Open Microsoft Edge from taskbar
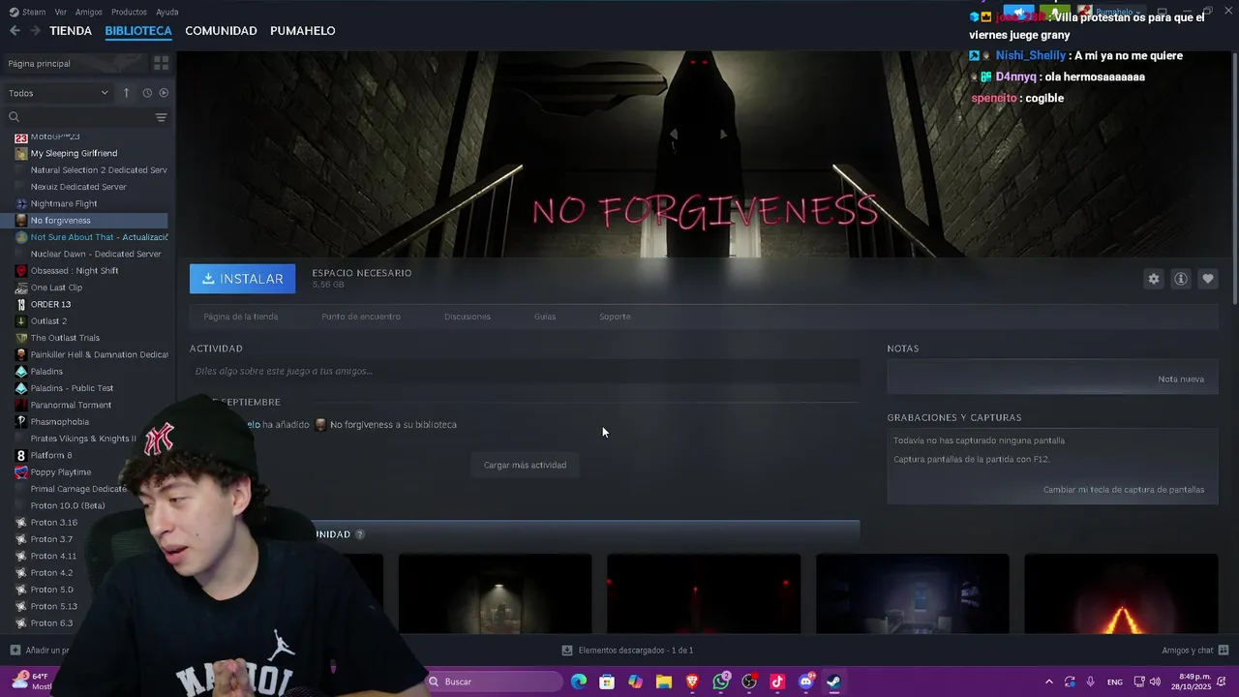The image size is (1239, 697). pos(579,682)
